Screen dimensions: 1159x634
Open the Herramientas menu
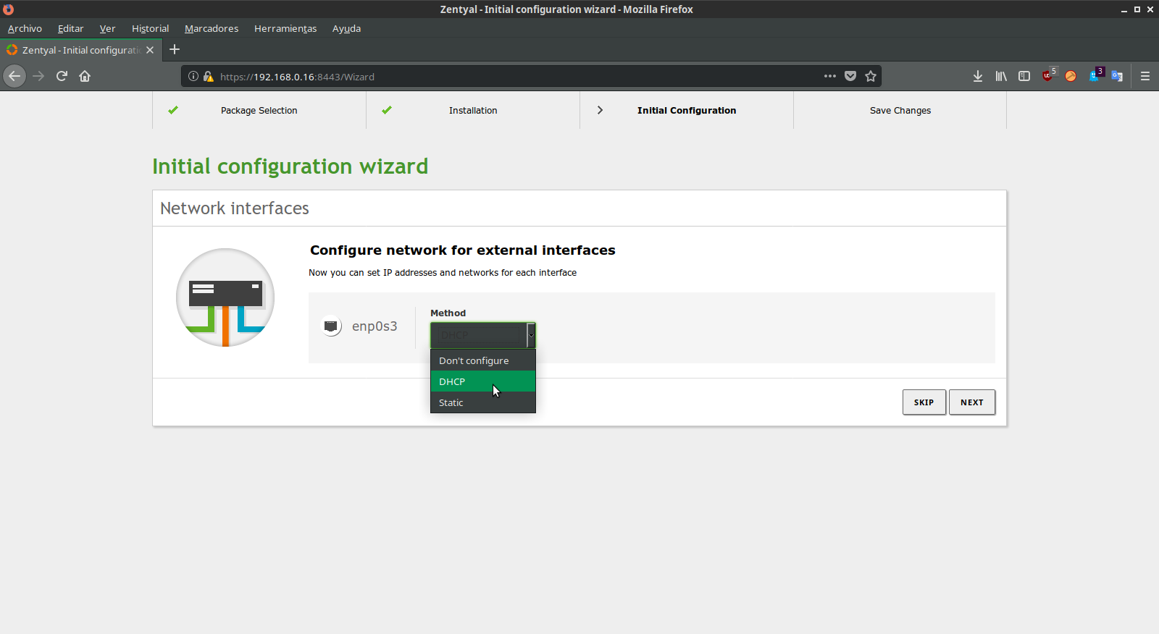click(x=285, y=28)
